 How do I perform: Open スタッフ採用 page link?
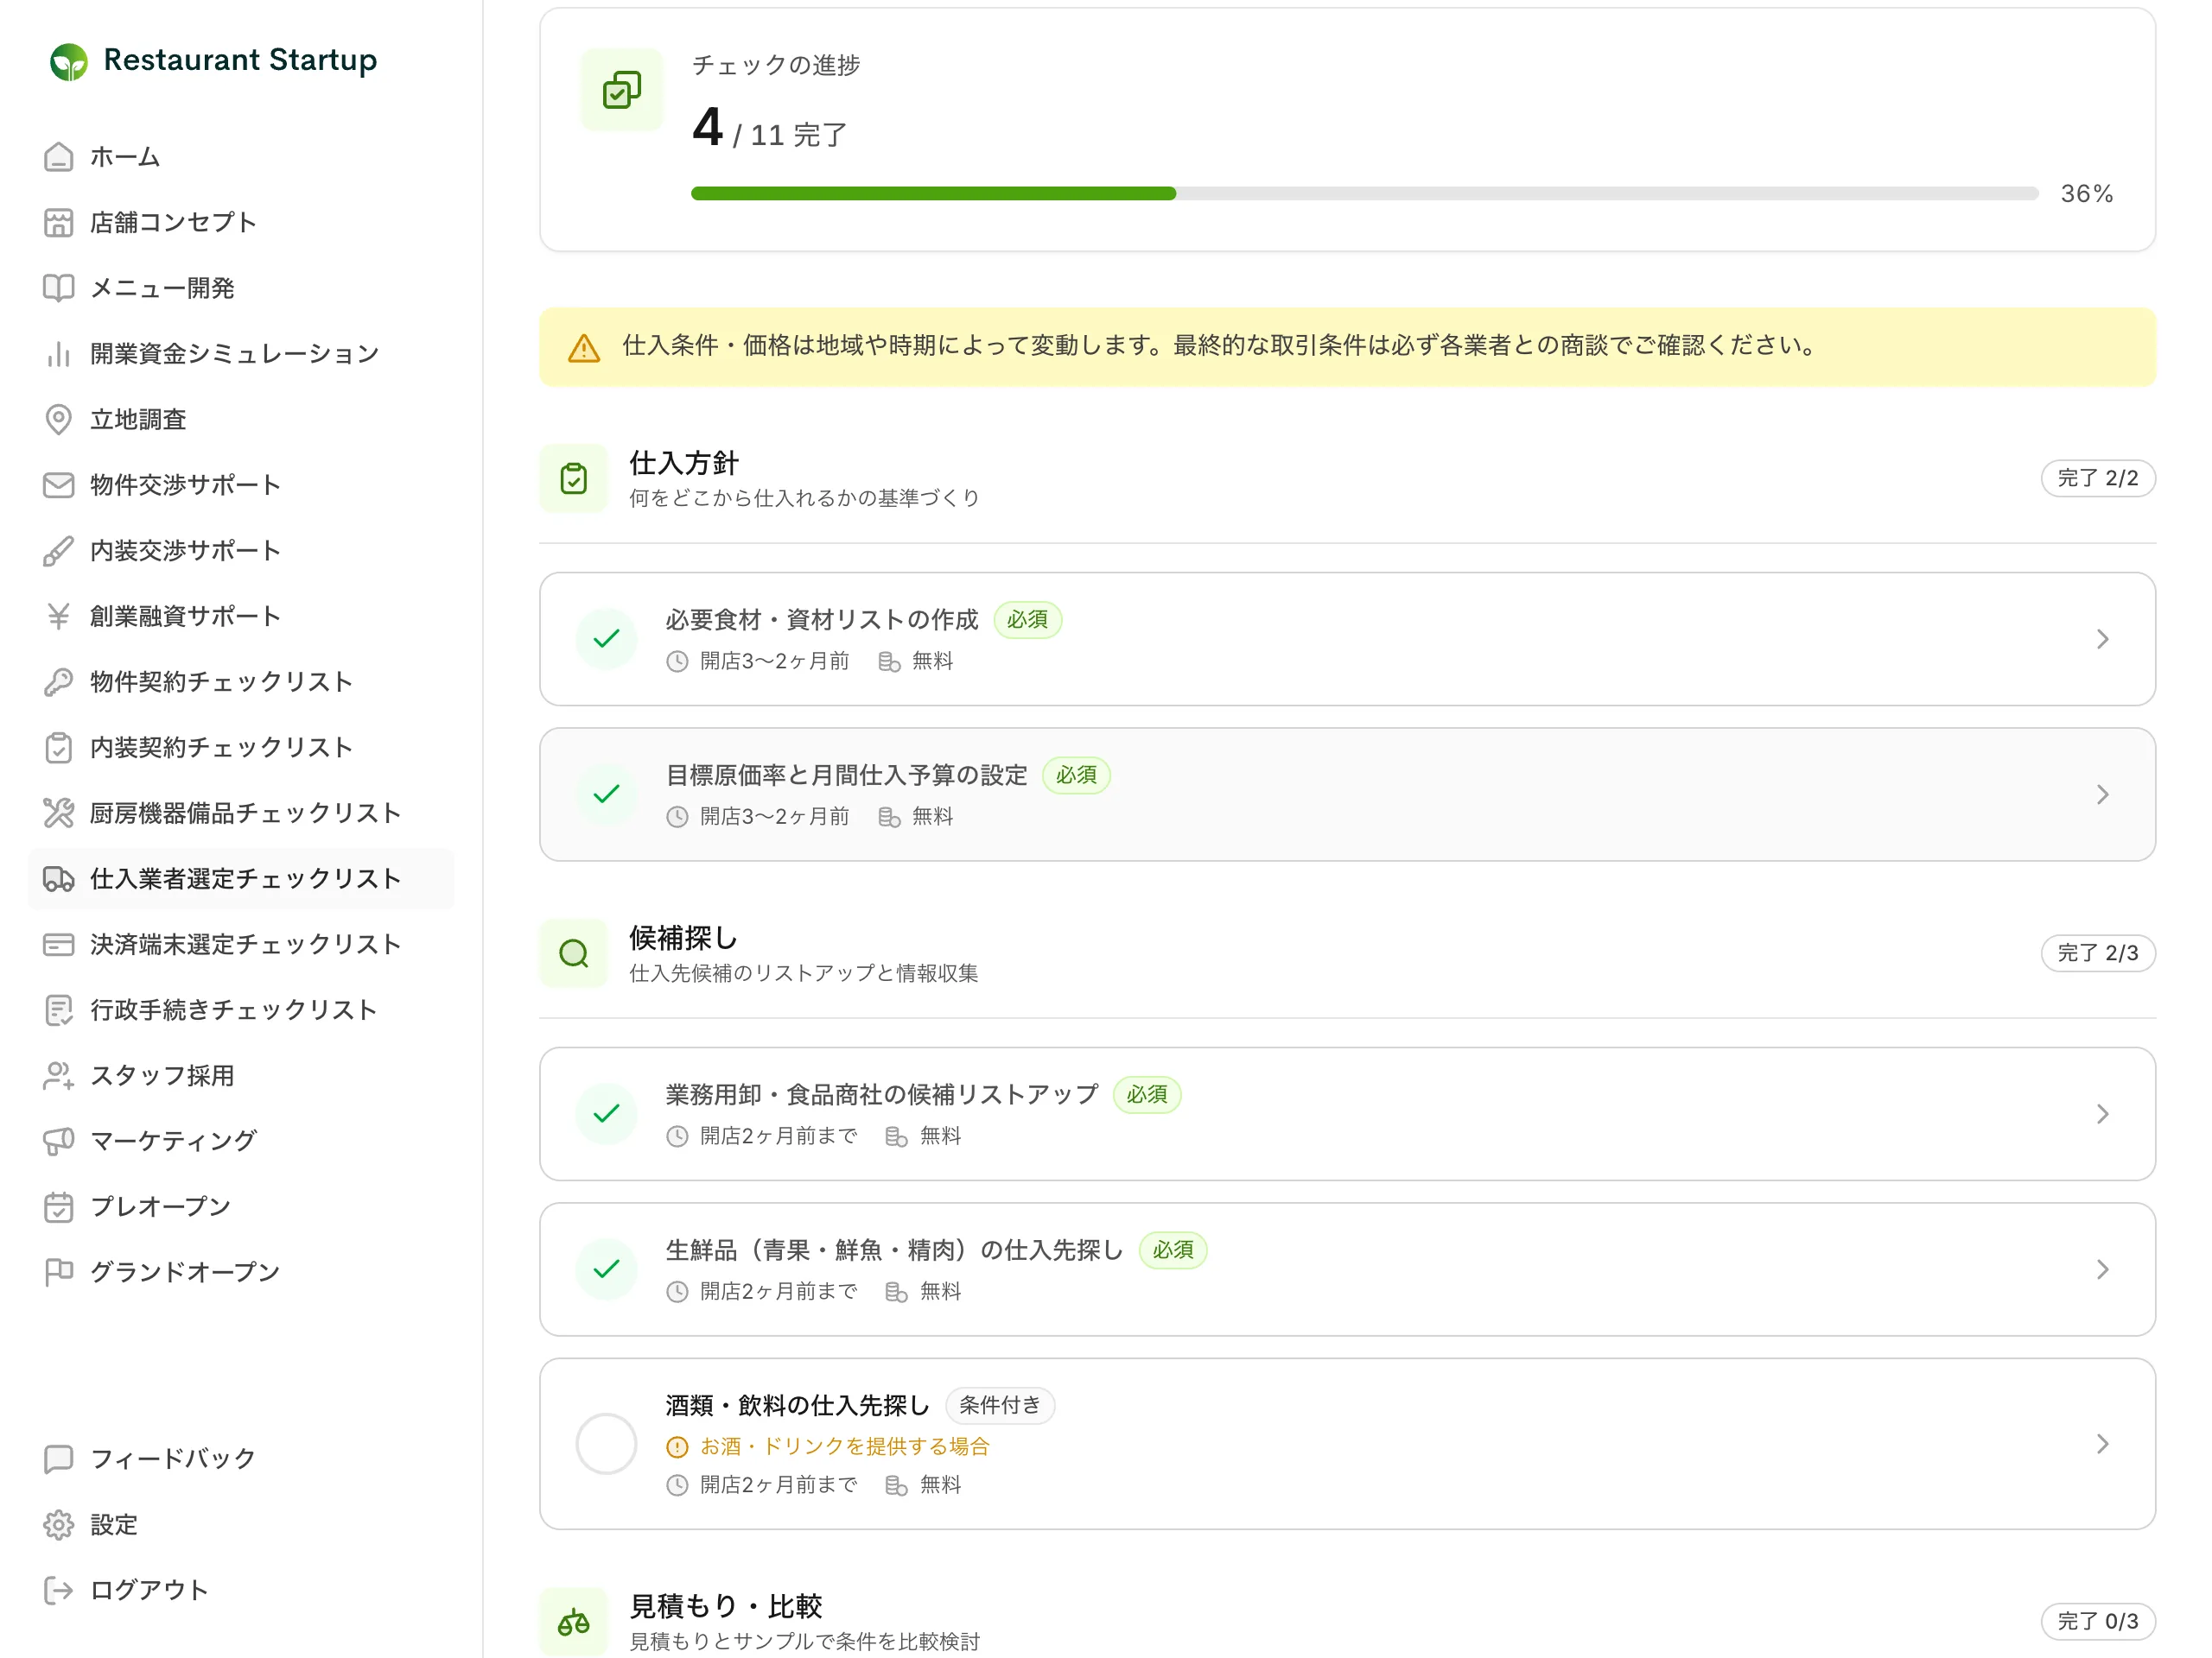pos(241,1075)
